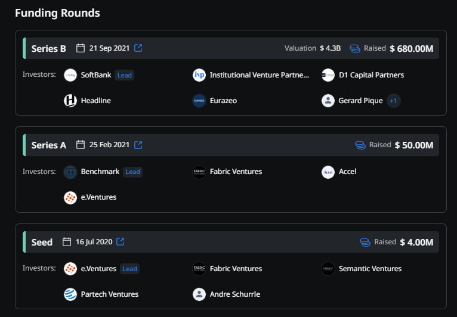The height and width of the screenshot is (317, 457).
Task: Click the Lead badge next to SoftBank
Action: point(124,75)
